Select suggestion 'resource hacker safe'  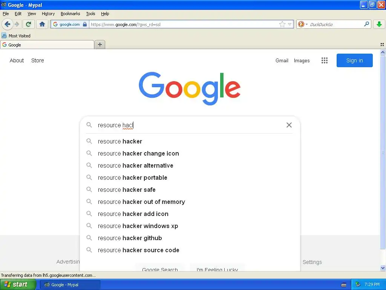pos(189,190)
